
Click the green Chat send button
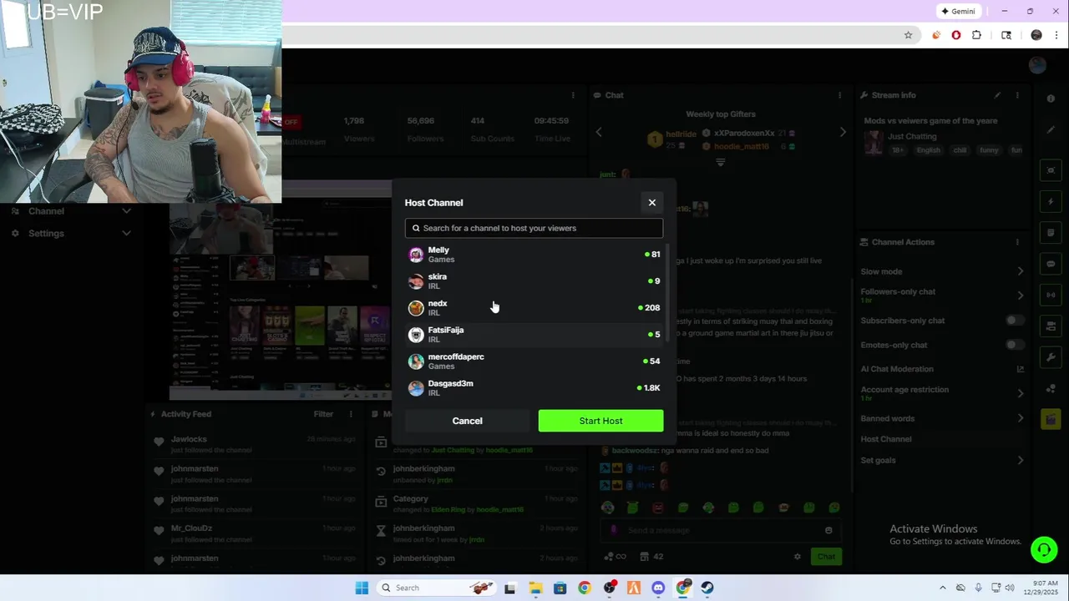(826, 557)
